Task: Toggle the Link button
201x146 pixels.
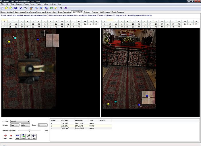Action: pyautogui.click(x=28, y=136)
